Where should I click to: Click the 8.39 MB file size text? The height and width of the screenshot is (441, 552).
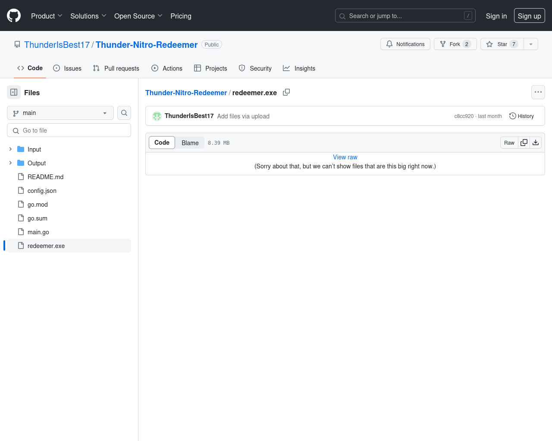point(219,143)
